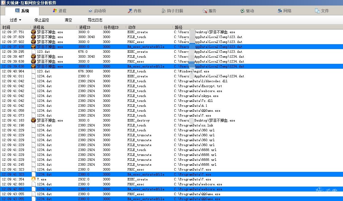Click 梦洛不掉血.exe icon in 12:09:39:467 row

[34, 56]
